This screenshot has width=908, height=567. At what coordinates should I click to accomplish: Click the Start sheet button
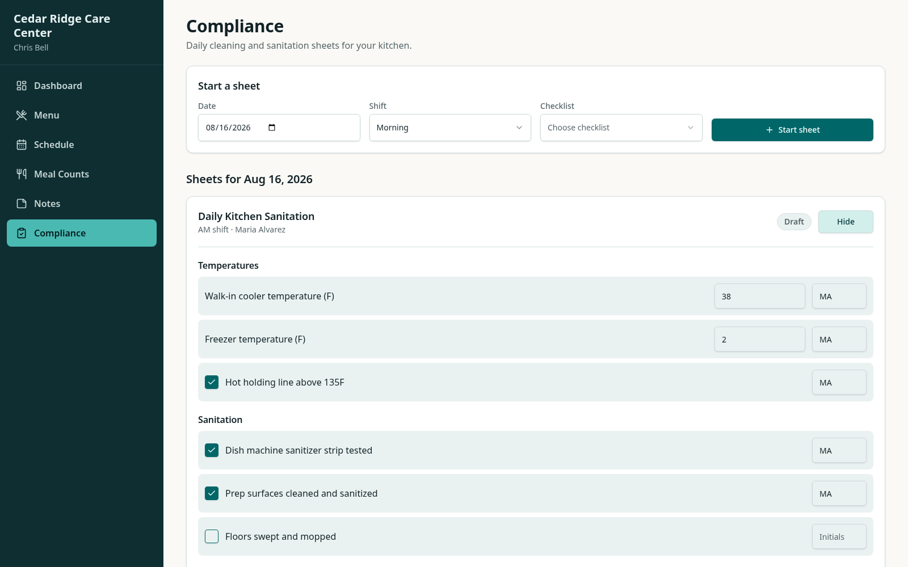pyautogui.click(x=792, y=130)
